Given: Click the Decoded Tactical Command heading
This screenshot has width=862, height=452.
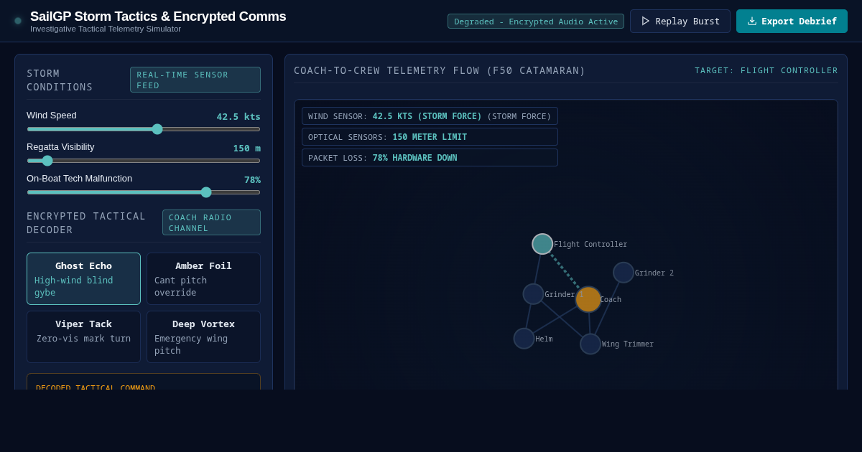Looking at the screenshot, I should point(96,388).
